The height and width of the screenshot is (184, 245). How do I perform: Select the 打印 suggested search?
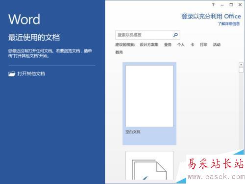[x=204, y=45]
